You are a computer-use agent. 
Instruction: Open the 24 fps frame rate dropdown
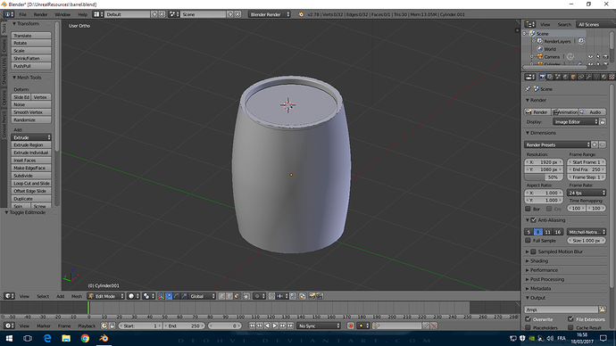587,193
